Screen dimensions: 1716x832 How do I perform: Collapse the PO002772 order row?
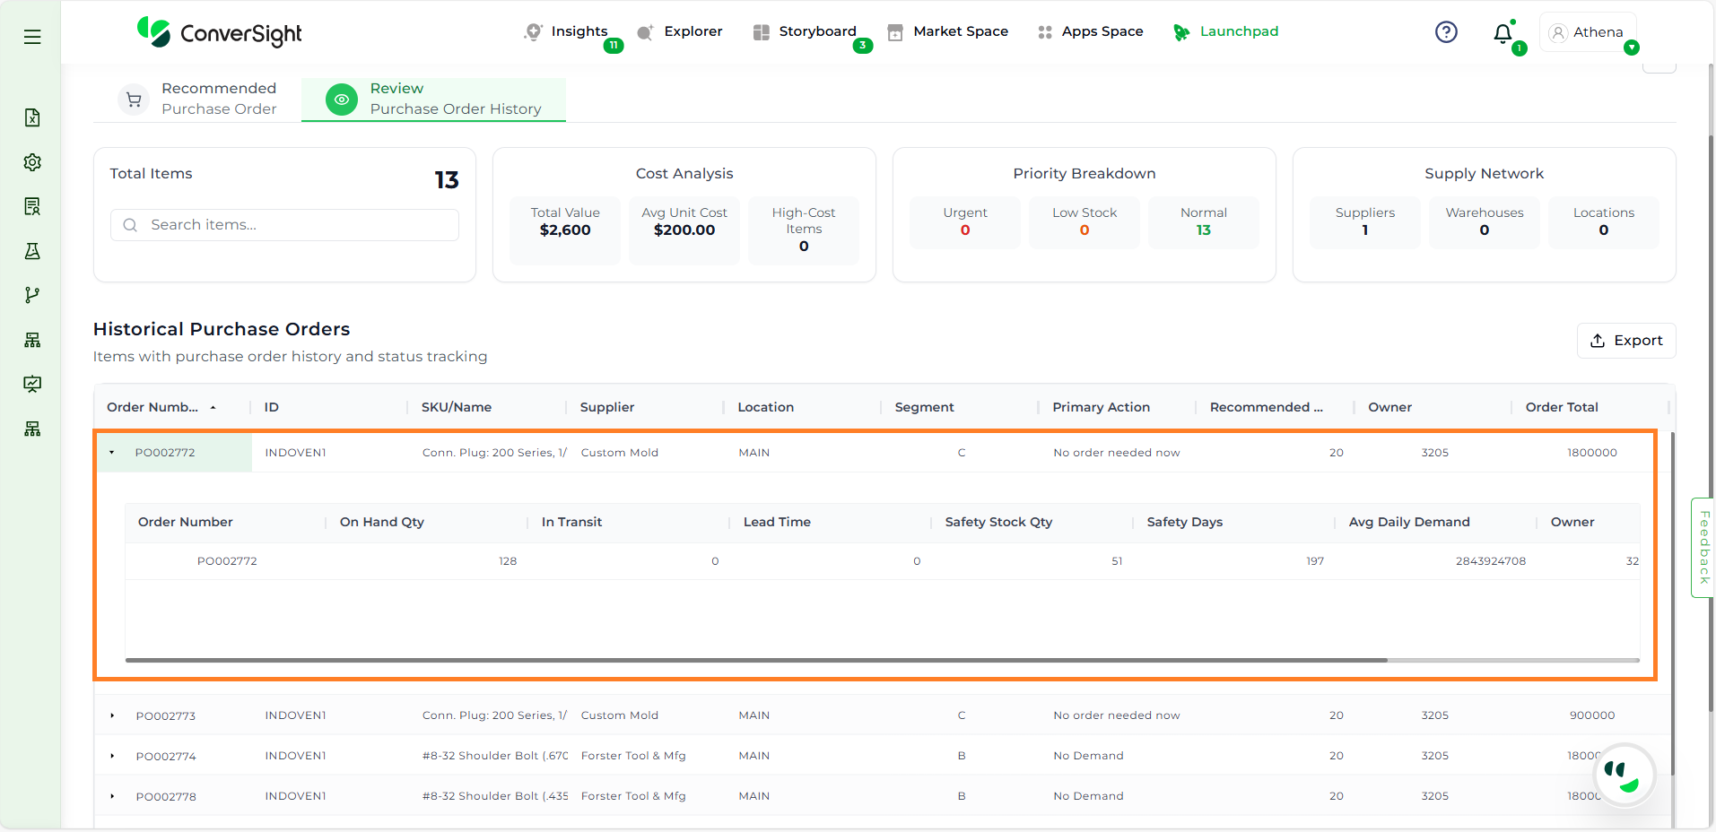point(112,453)
